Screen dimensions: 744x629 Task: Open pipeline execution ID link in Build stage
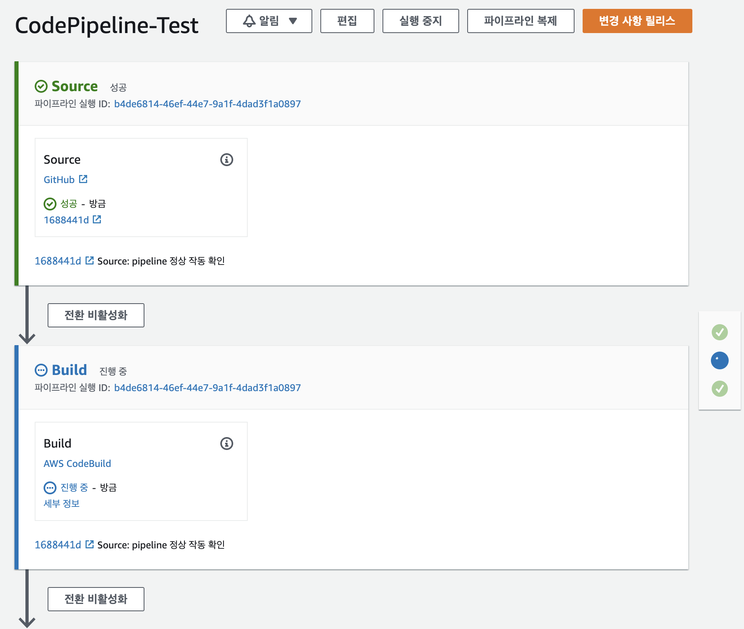tap(207, 388)
